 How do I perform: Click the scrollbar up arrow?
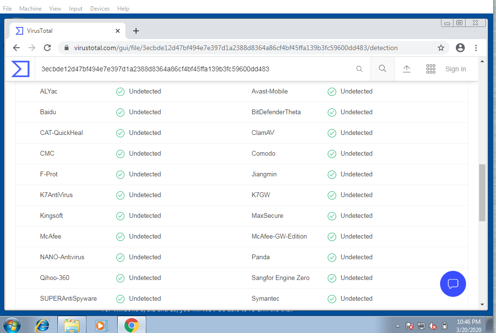(482, 61)
